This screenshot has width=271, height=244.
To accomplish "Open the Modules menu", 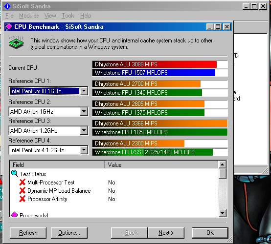I will 29,16.
